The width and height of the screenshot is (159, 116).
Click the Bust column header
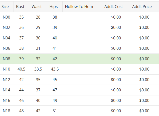[20, 7]
